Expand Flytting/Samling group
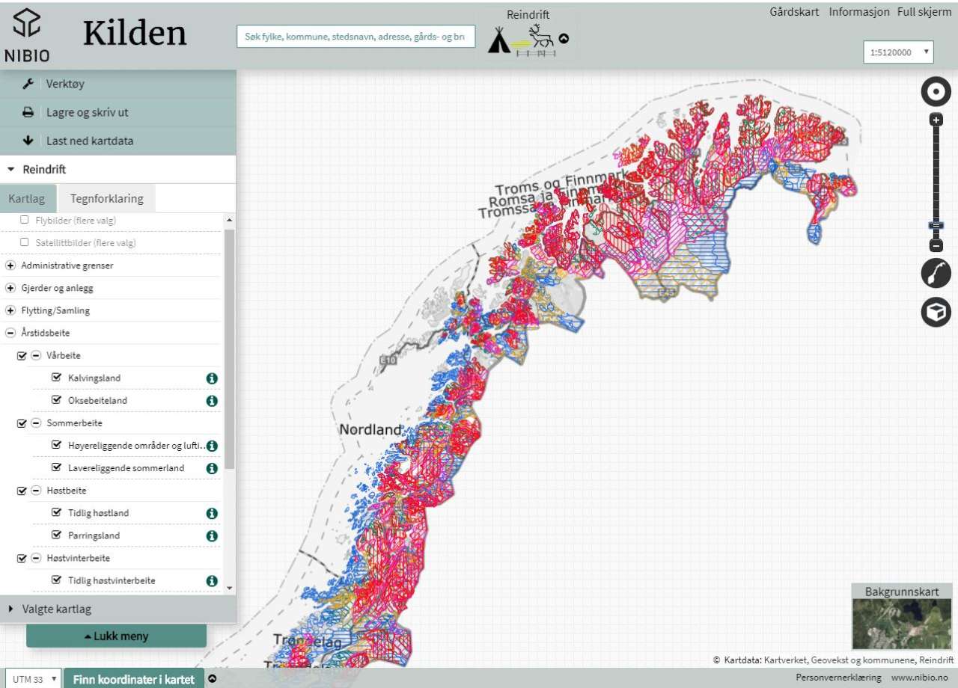Screen dimensions: 958x688 [10, 310]
